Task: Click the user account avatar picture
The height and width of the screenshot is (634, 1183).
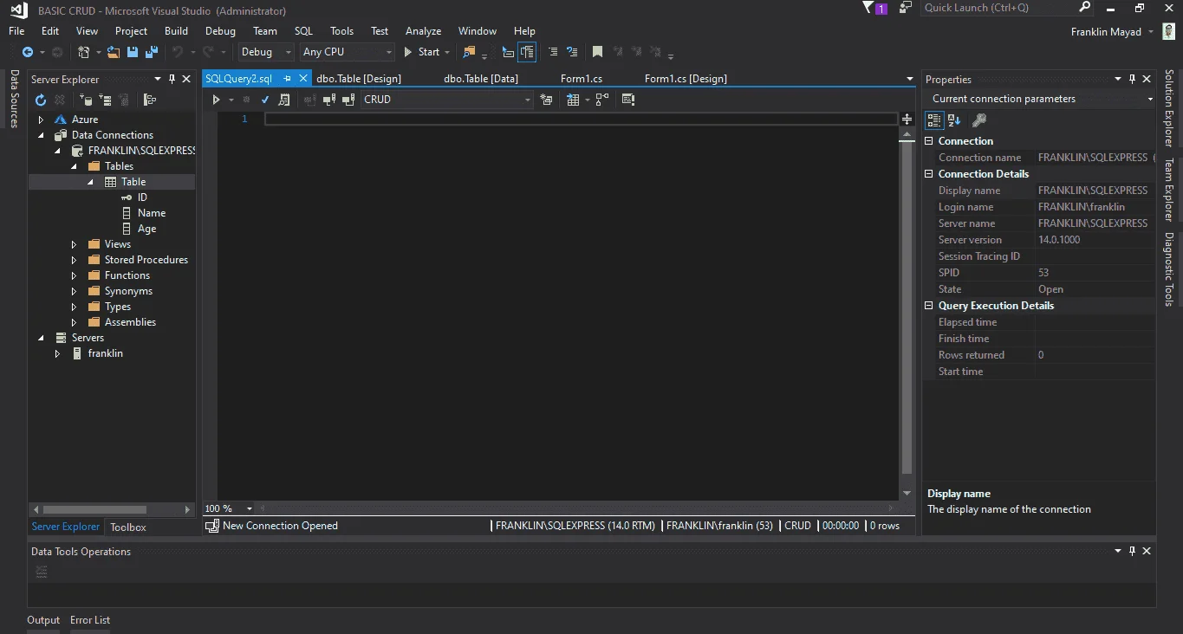Action: click(1169, 32)
